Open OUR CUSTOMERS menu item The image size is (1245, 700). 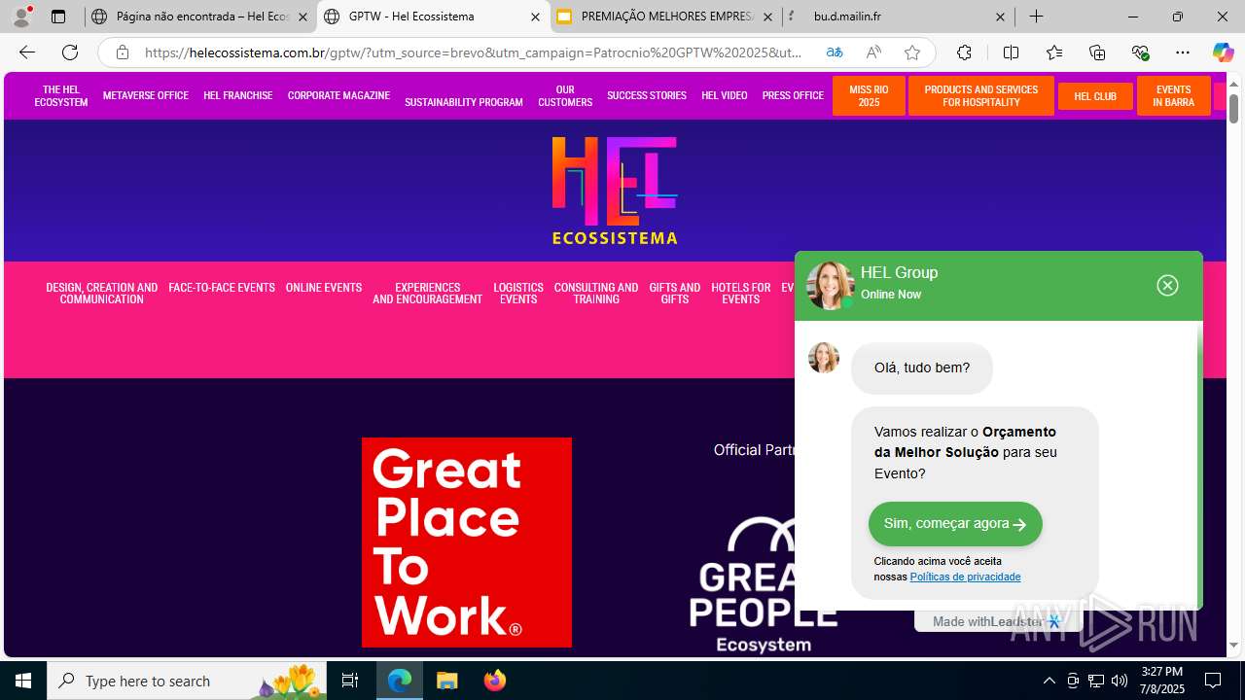[x=565, y=95]
